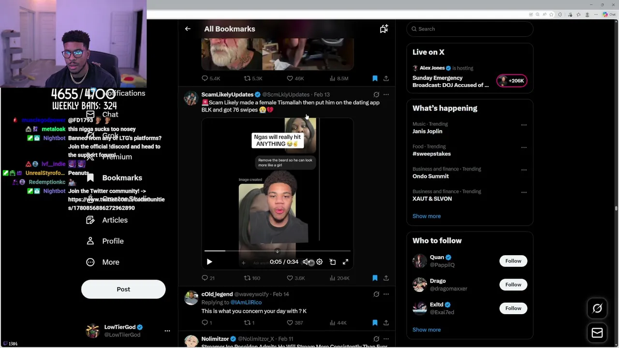Expand the video to fullscreen
This screenshot has height=348, width=619.
(x=345, y=262)
